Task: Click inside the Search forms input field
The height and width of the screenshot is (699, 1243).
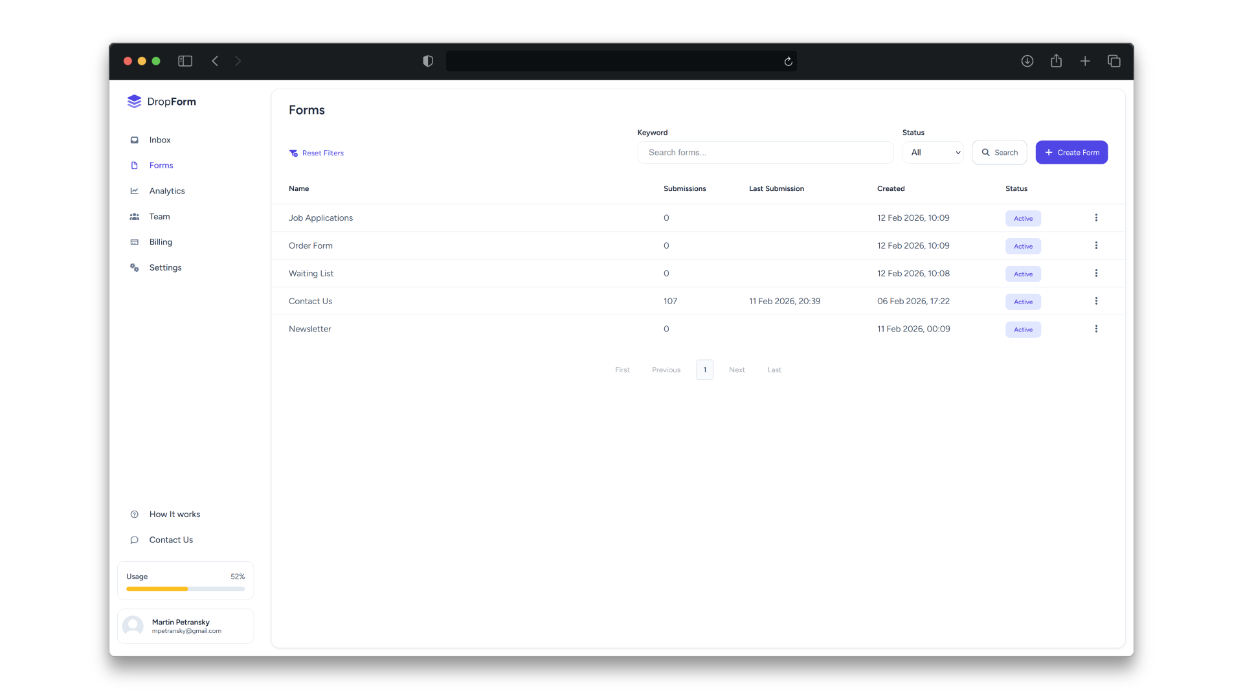Action: [x=765, y=152]
